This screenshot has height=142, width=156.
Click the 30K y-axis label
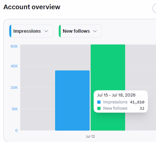click(x=14, y=88)
